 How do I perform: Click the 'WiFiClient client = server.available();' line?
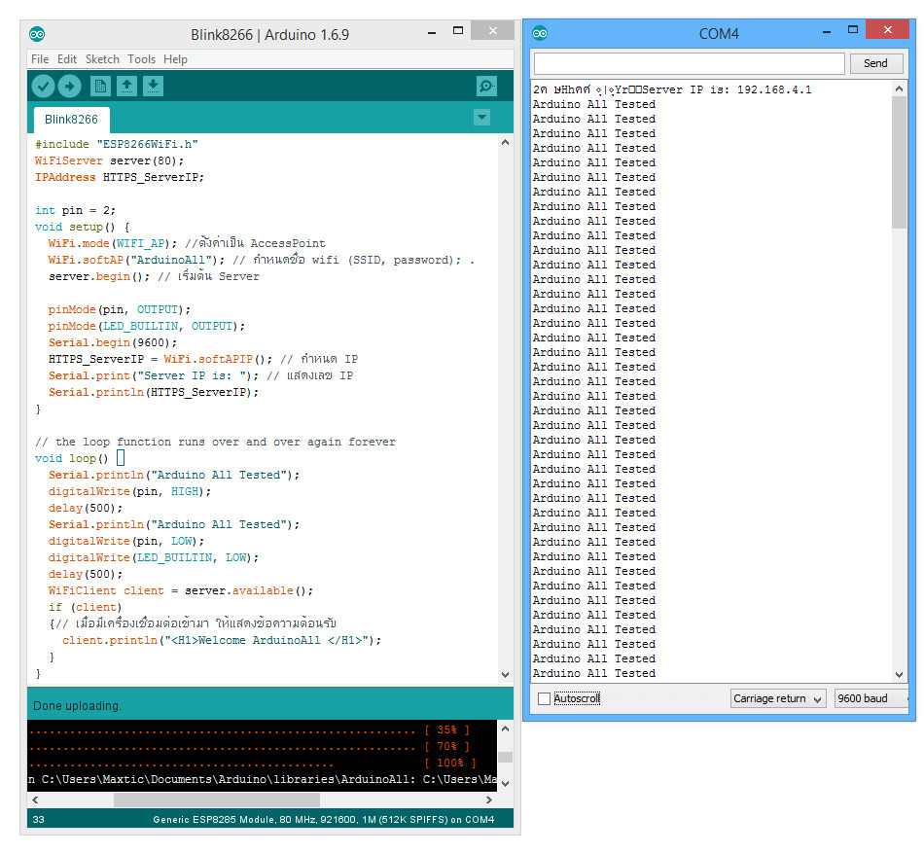[x=180, y=590]
